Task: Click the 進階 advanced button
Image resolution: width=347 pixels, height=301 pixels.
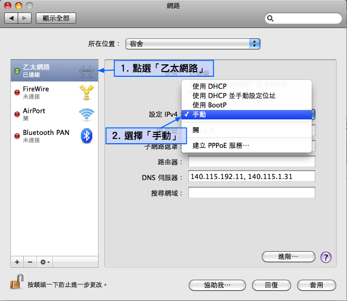Action: tap(288, 256)
